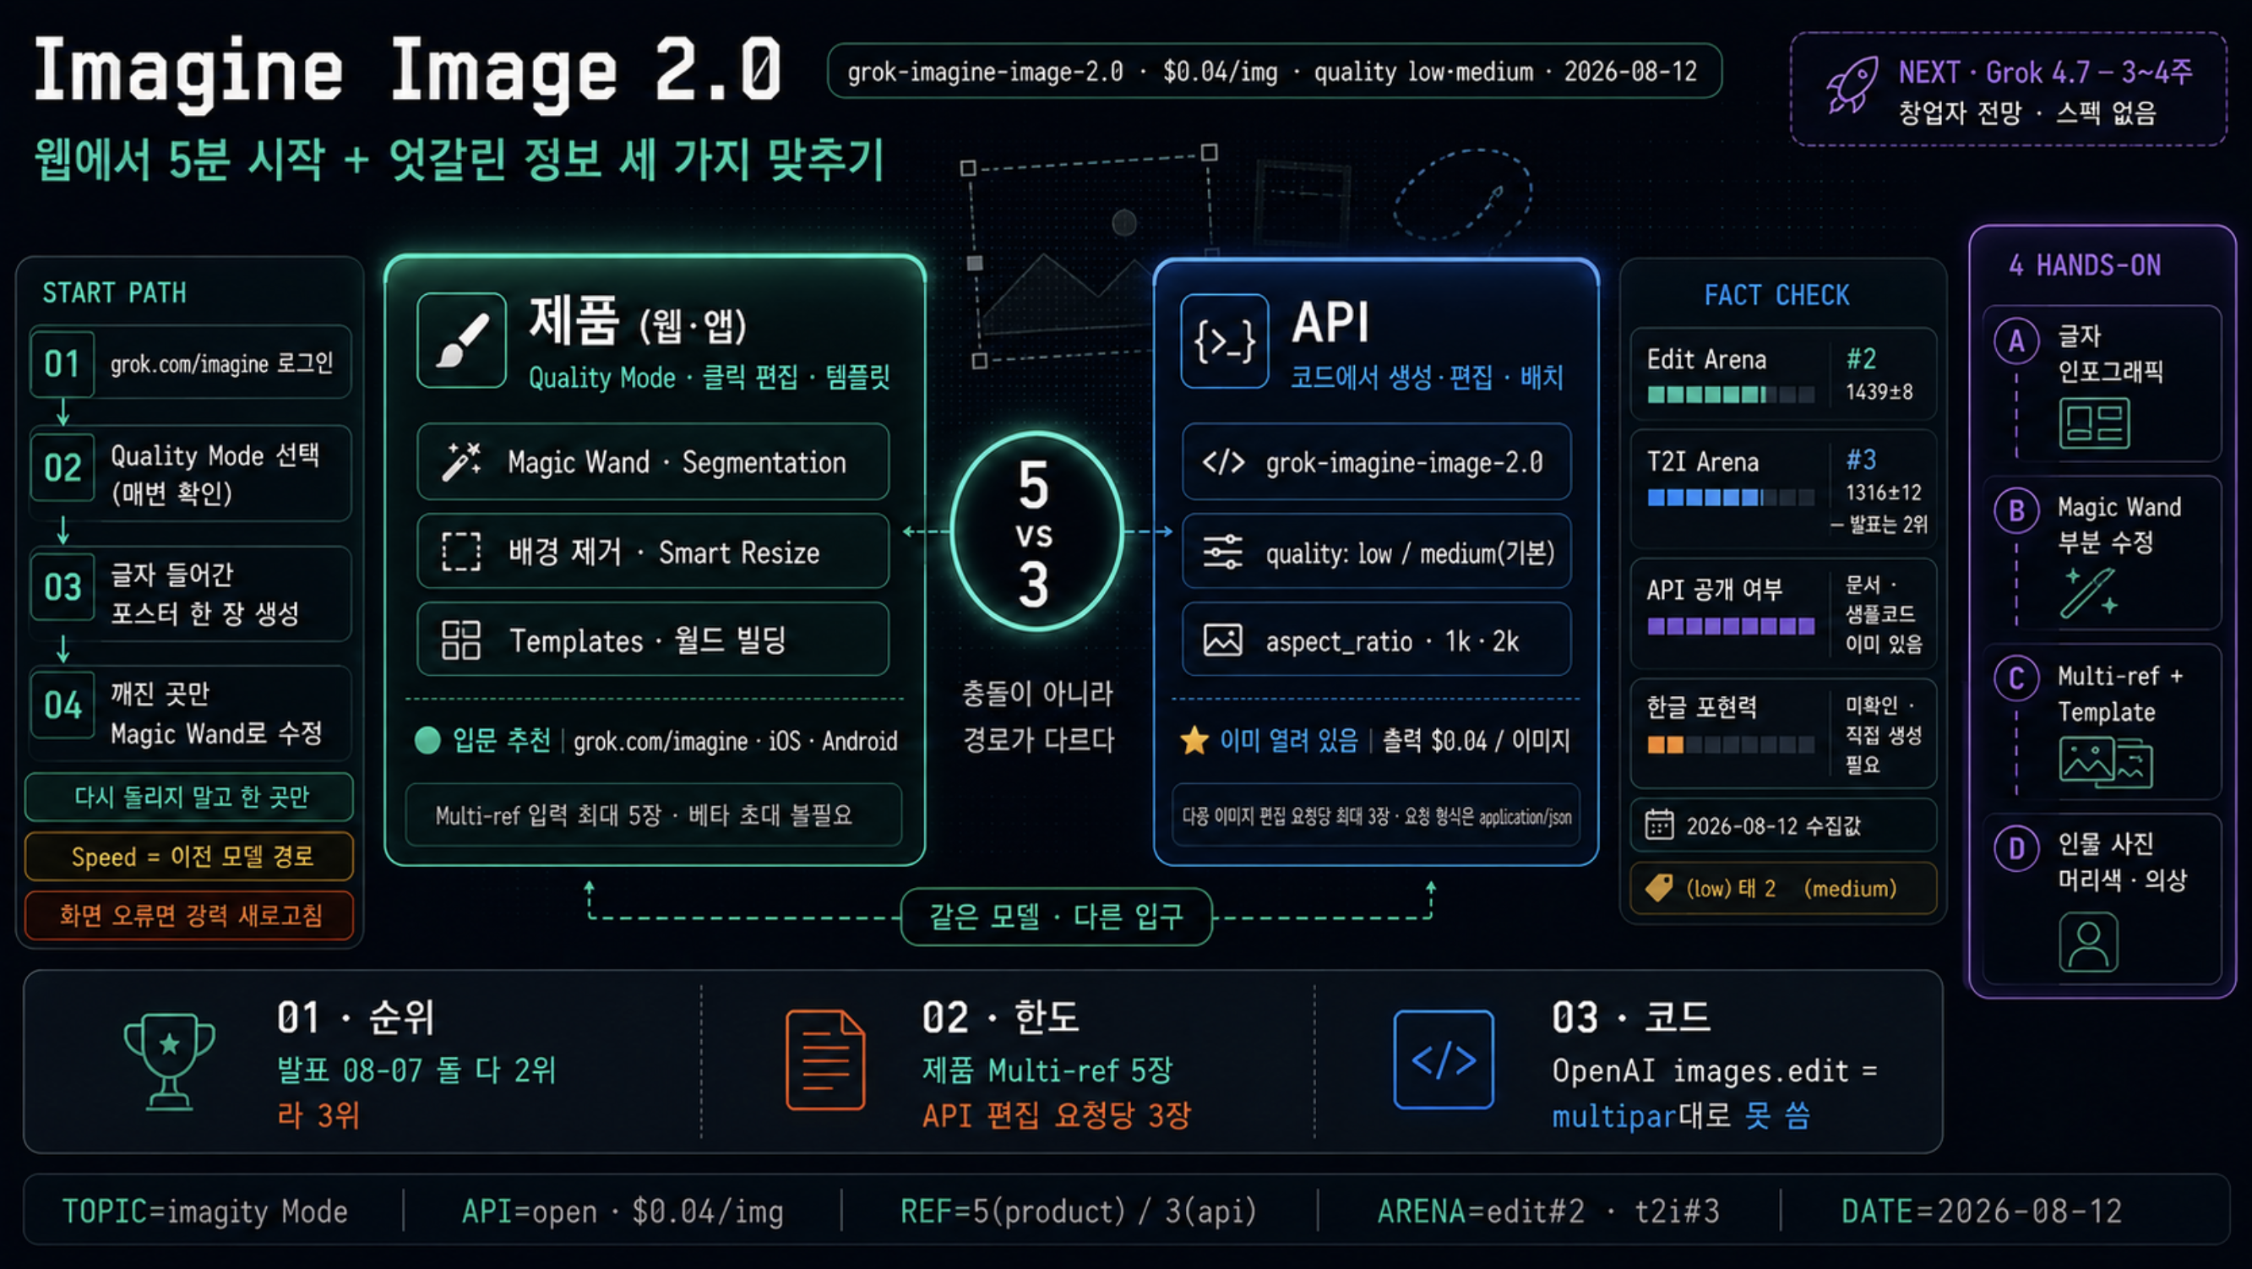Select the wand icon under Magic Wand 부분 수정

[2088, 593]
